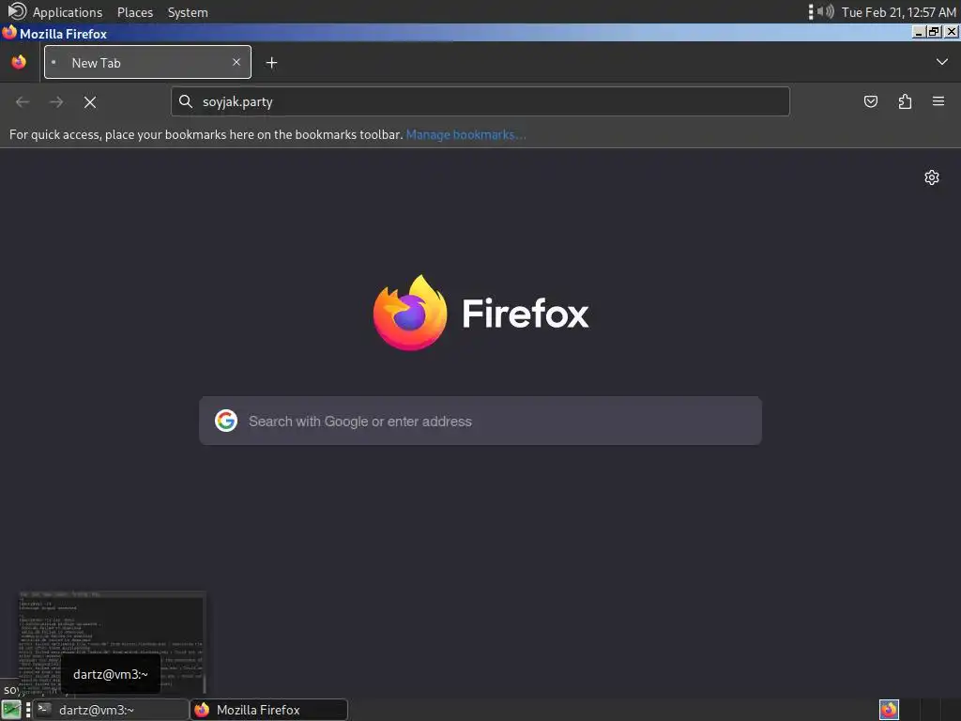Click the terminal window preview thumbnail

[113, 642]
